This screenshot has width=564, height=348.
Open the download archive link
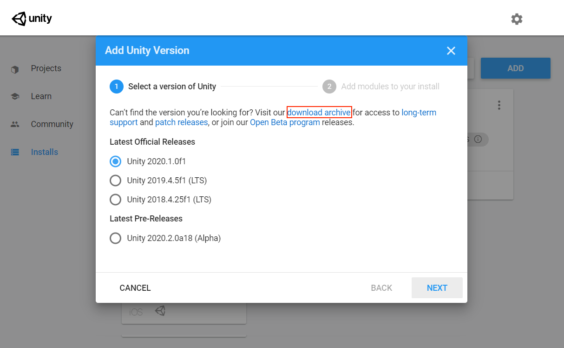click(319, 113)
